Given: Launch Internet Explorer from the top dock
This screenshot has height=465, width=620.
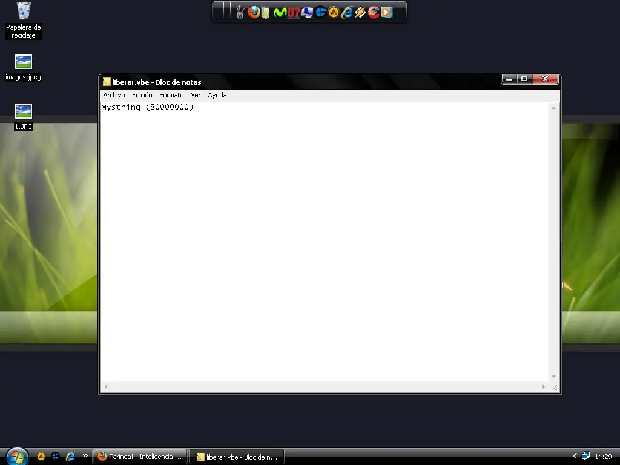Looking at the screenshot, I should pos(347,13).
